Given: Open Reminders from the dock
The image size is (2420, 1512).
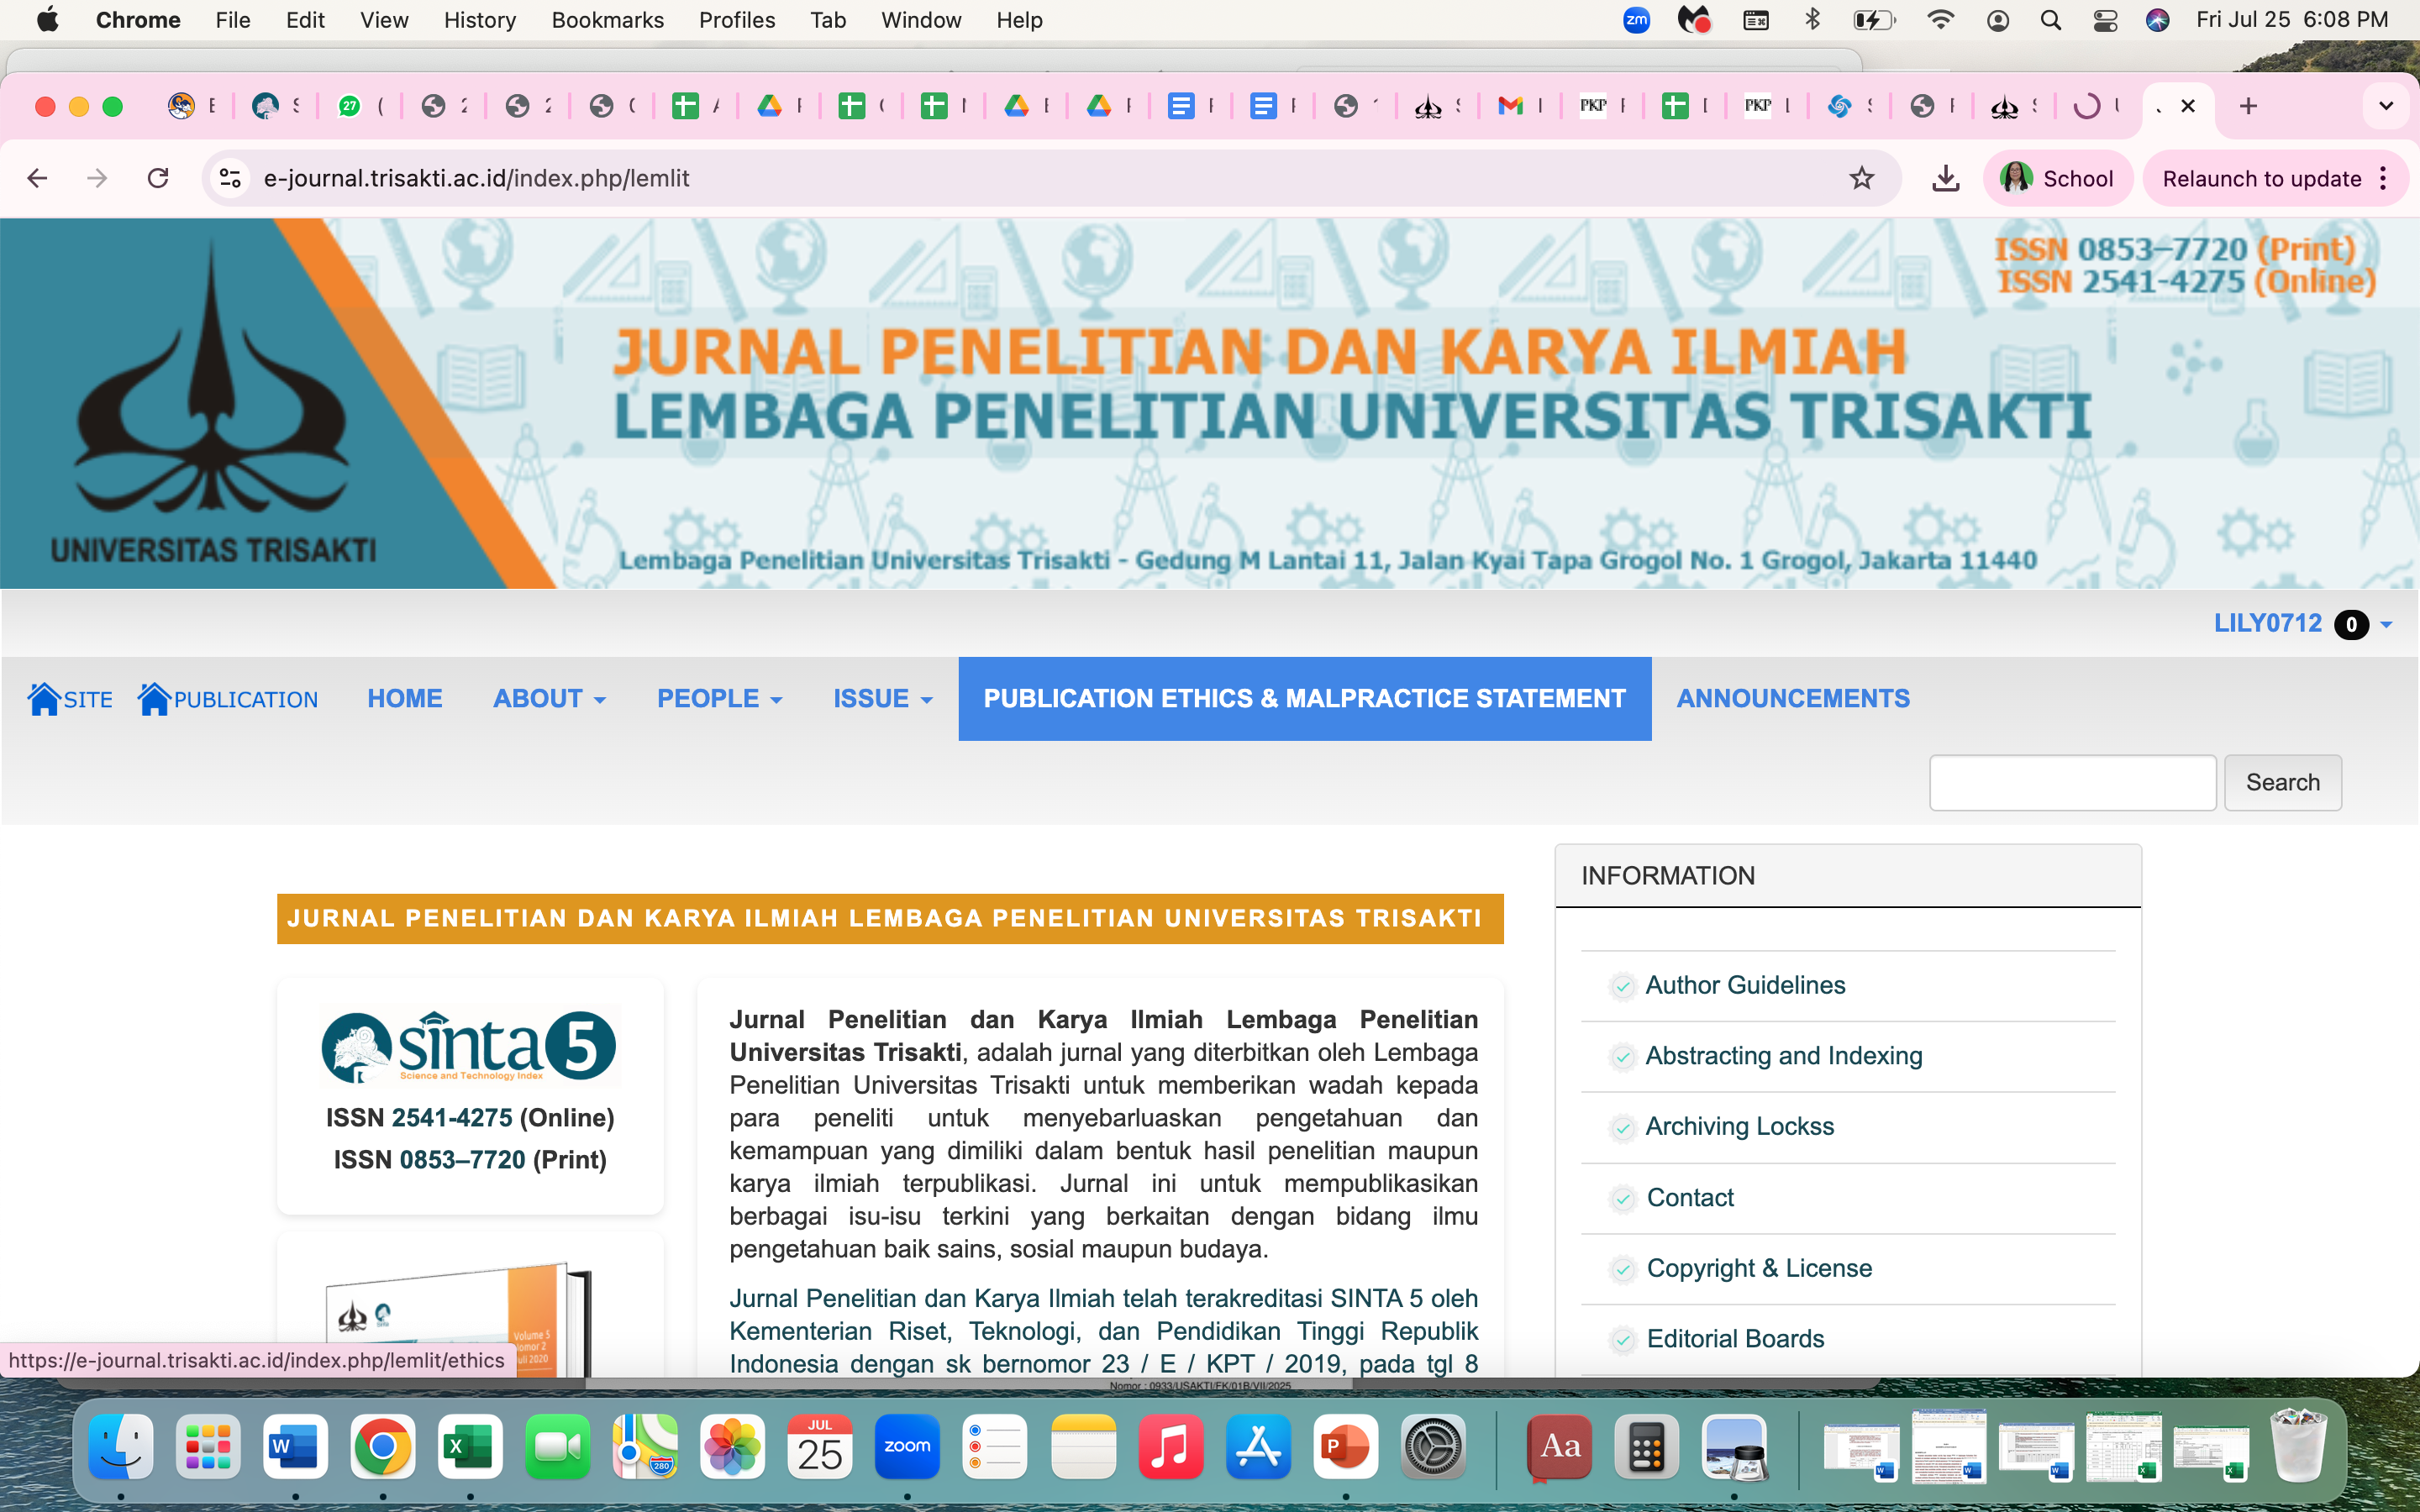Looking at the screenshot, I should [995, 1446].
